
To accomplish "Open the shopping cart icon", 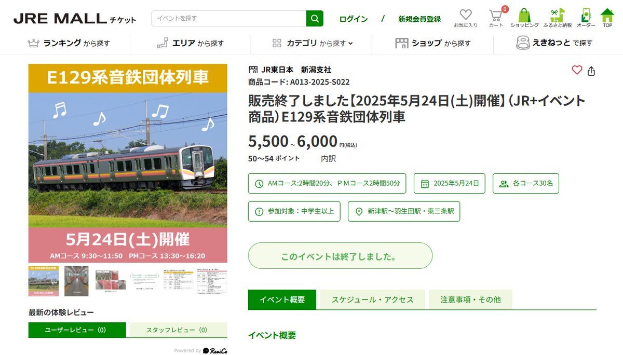I will (x=496, y=18).
